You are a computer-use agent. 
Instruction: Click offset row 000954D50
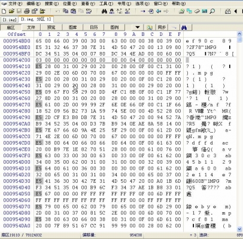coord(17,194)
